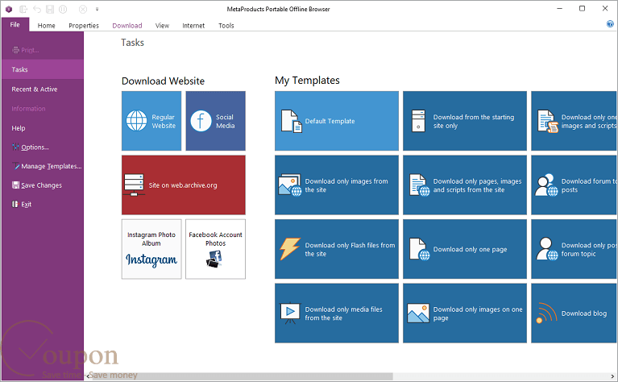Choose Download only media files from the site
The width and height of the screenshot is (618, 382).
[x=337, y=313]
